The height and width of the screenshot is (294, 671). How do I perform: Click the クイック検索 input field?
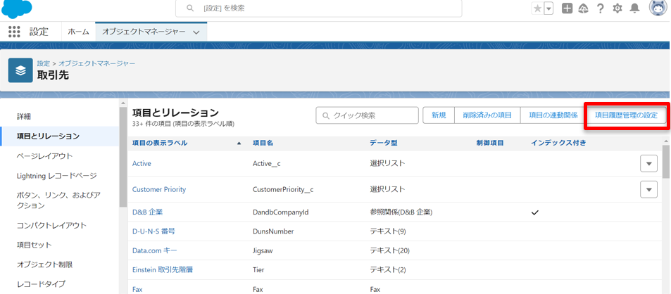(x=367, y=115)
